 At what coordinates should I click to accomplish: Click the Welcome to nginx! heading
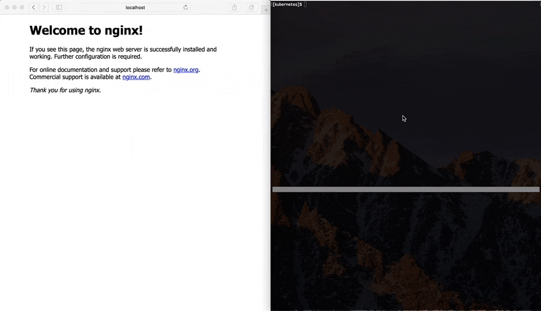coord(86,31)
